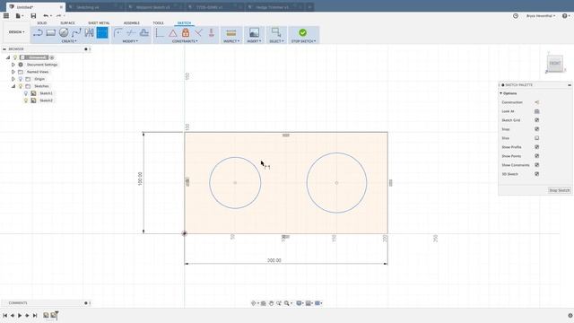Image resolution: width=574 pixels, height=323 pixels.
Task: Collapse the Options section in Sketch Palette
Action: click(501, 93)
